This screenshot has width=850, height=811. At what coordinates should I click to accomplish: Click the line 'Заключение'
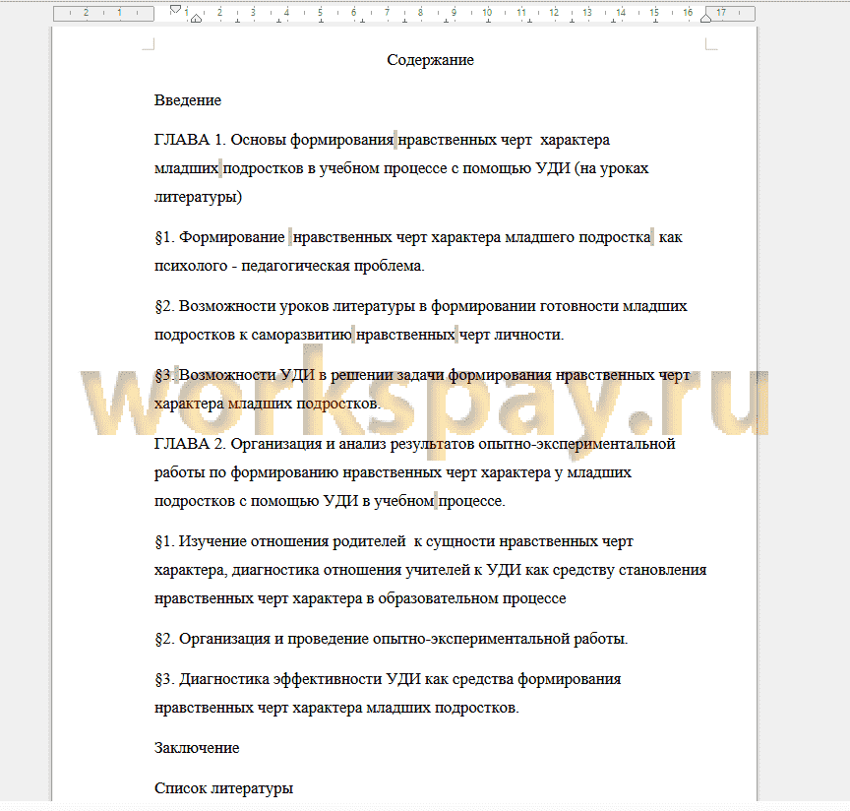tap(197, 748)
